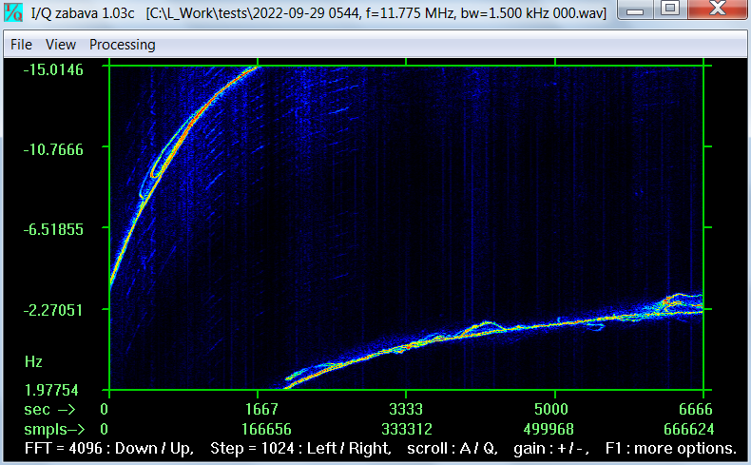Click the sec arrow label
This screenshot has width=751, height=465.
tap(49, 410)
